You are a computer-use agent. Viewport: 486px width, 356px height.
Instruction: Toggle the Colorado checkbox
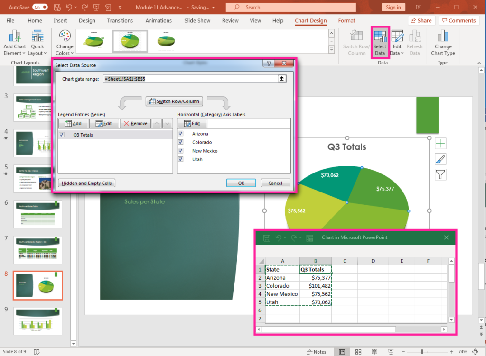tap(180, 142)
